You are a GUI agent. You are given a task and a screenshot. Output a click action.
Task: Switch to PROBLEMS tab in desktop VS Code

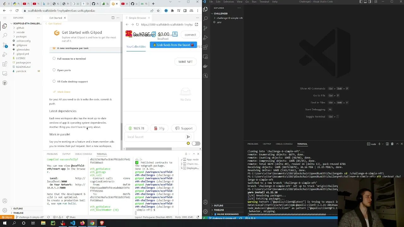(x=253, y=144)
